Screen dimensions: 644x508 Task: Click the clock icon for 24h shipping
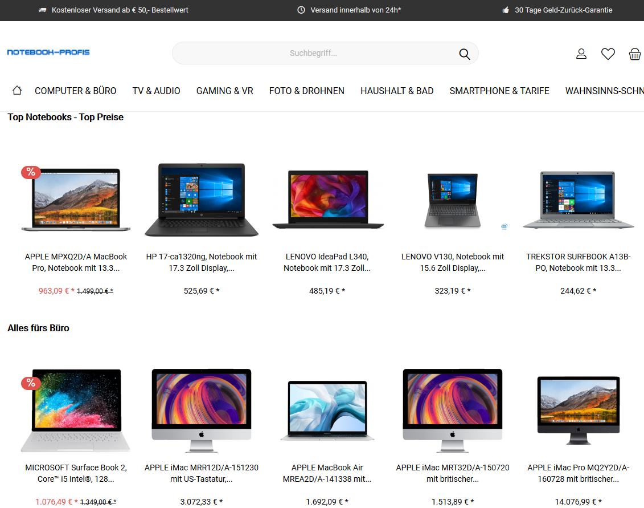tap(301, 10)
